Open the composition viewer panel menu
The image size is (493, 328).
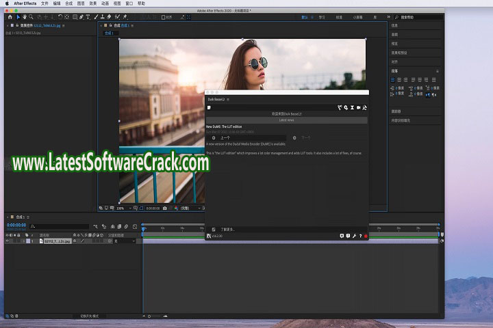[132, 26]
